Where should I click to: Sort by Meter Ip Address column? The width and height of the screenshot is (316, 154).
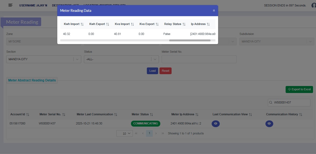coord(197,114)
